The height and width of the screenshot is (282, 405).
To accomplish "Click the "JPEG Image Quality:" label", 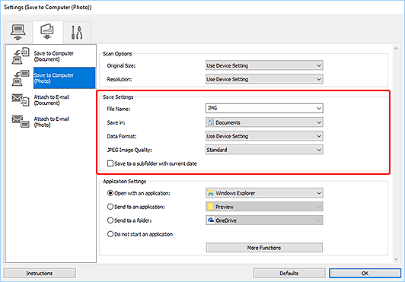I will (x=129, y=150).
